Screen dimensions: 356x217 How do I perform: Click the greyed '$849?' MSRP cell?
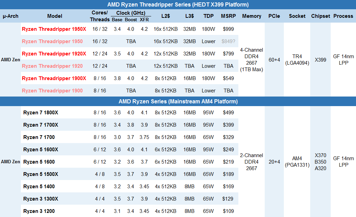click(228, 41)
